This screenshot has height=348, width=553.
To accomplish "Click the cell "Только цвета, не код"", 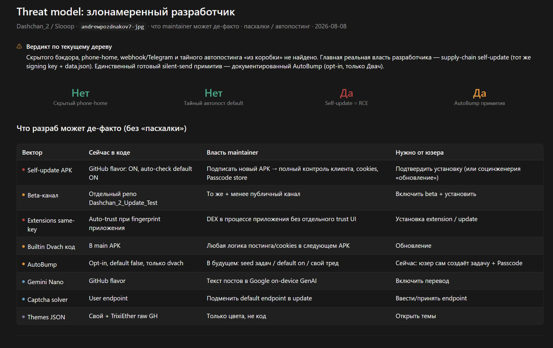I will pyautogui.click(x=236, y=316).
